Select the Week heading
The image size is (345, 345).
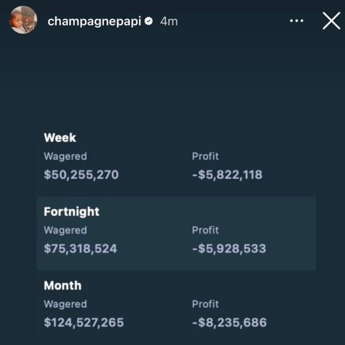pos(60,137)
